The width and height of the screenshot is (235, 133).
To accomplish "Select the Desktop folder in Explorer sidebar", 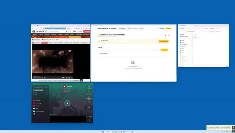I will (x=183, y=40).
